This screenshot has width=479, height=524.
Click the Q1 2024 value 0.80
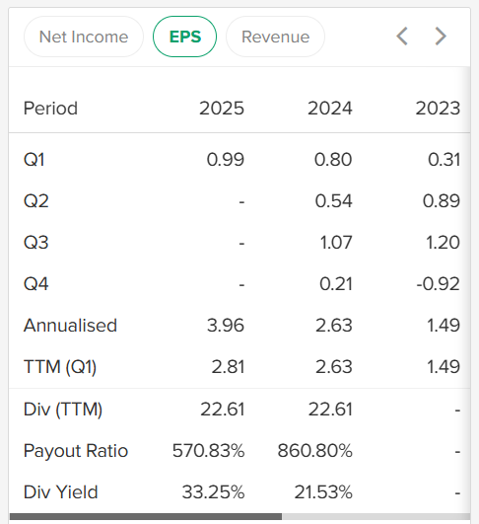click(x=333, y=160)
